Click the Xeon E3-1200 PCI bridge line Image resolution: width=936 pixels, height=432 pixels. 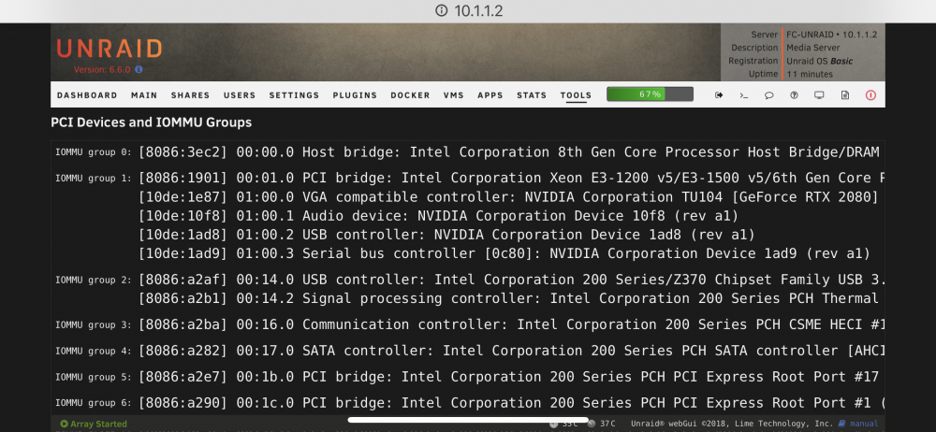click(512, 178)
